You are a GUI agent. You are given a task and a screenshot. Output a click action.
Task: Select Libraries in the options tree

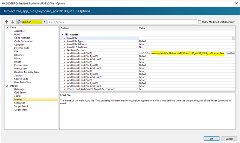click(x=19, y=55)
